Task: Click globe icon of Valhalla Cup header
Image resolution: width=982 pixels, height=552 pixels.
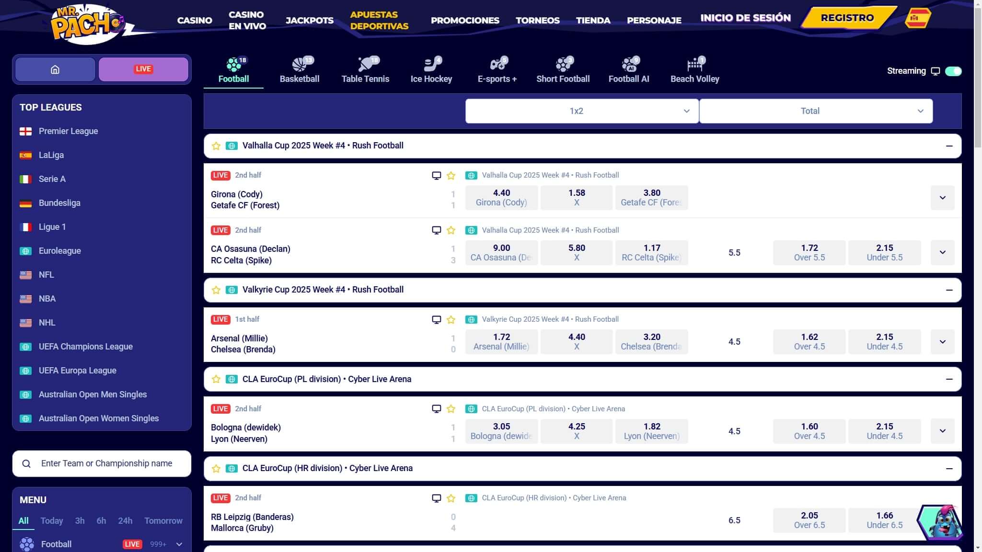Action: point(231,146)
